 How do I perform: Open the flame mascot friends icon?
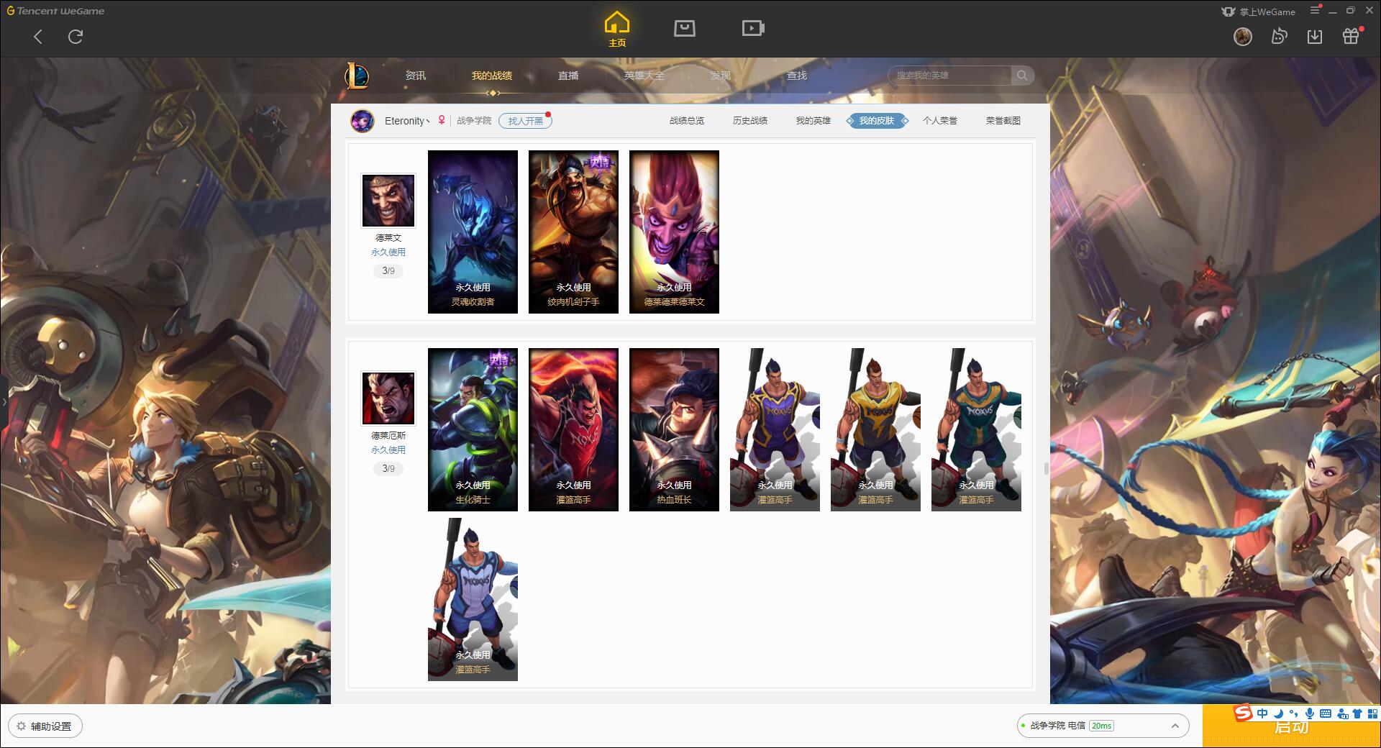[x=1279, y=36]
